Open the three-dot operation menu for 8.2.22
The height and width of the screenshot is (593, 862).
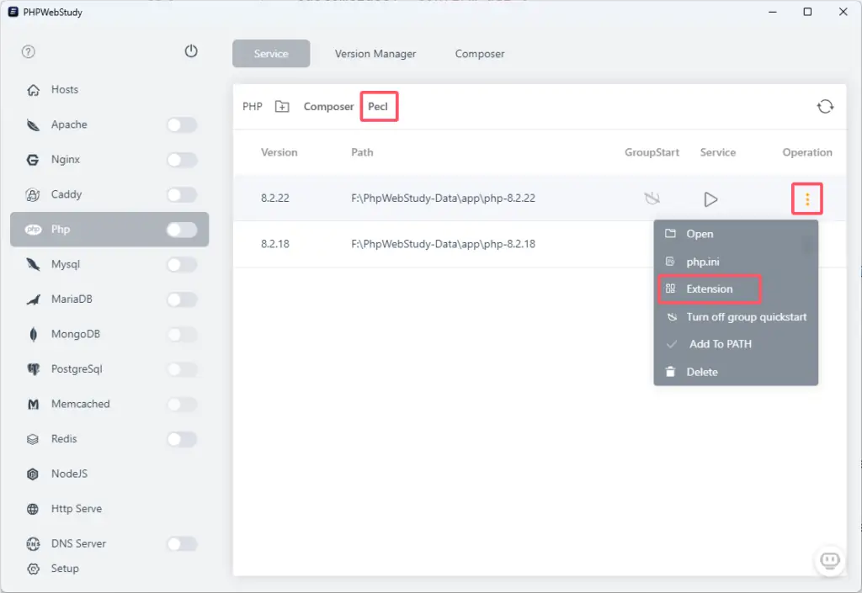pos(807,199)
